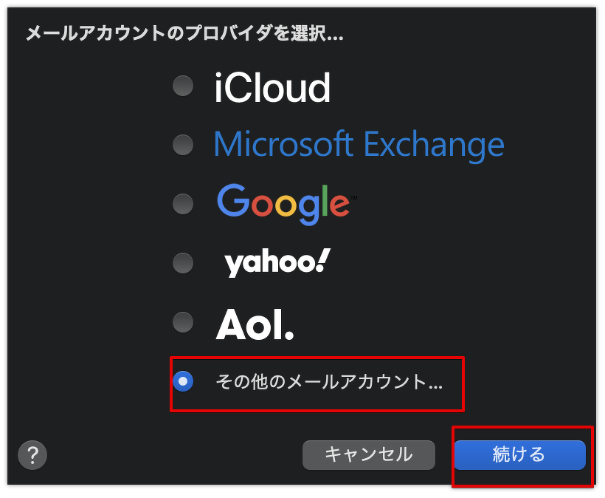Choose the Microsoft Exchange radio option
This screenshot has width=605, height=498.
click(x=182, y=145)
